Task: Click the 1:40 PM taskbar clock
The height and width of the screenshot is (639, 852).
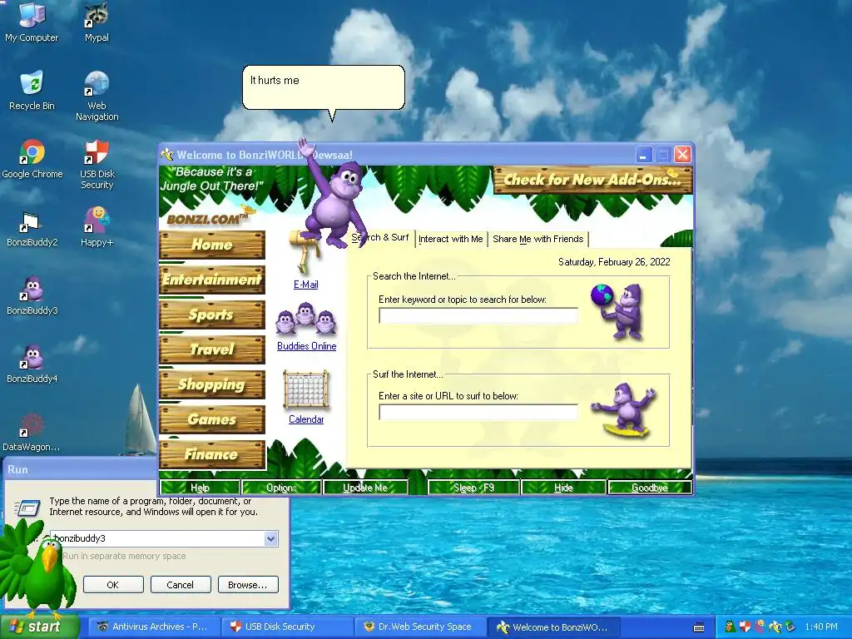Action: pos(821,627)
